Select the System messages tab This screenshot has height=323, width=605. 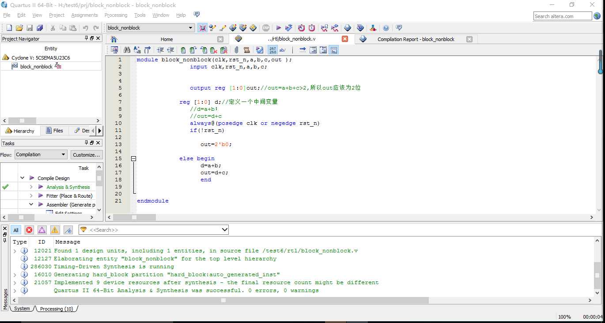coord(22,308)
